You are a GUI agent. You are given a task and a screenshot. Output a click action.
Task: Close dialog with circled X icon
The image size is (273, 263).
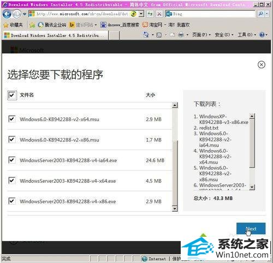coord(262,64)
